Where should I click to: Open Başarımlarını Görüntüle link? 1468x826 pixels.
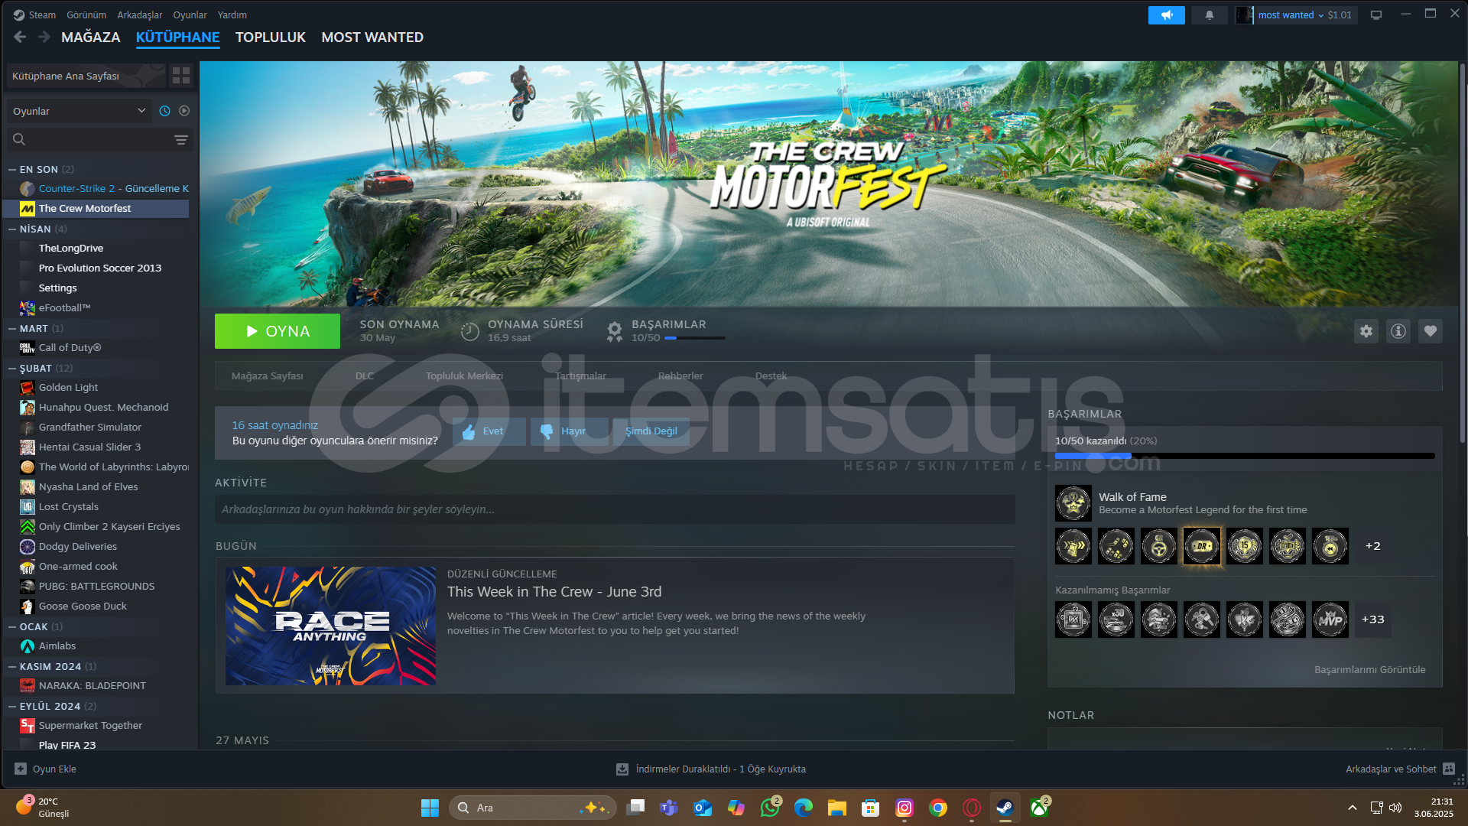click(x=1370, y=669)
